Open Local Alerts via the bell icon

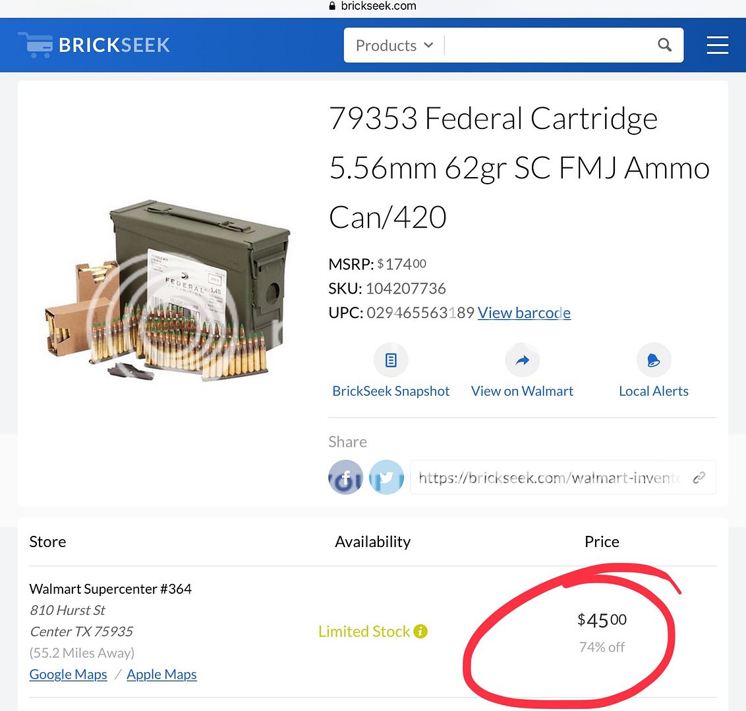click(x=653, y=359)
